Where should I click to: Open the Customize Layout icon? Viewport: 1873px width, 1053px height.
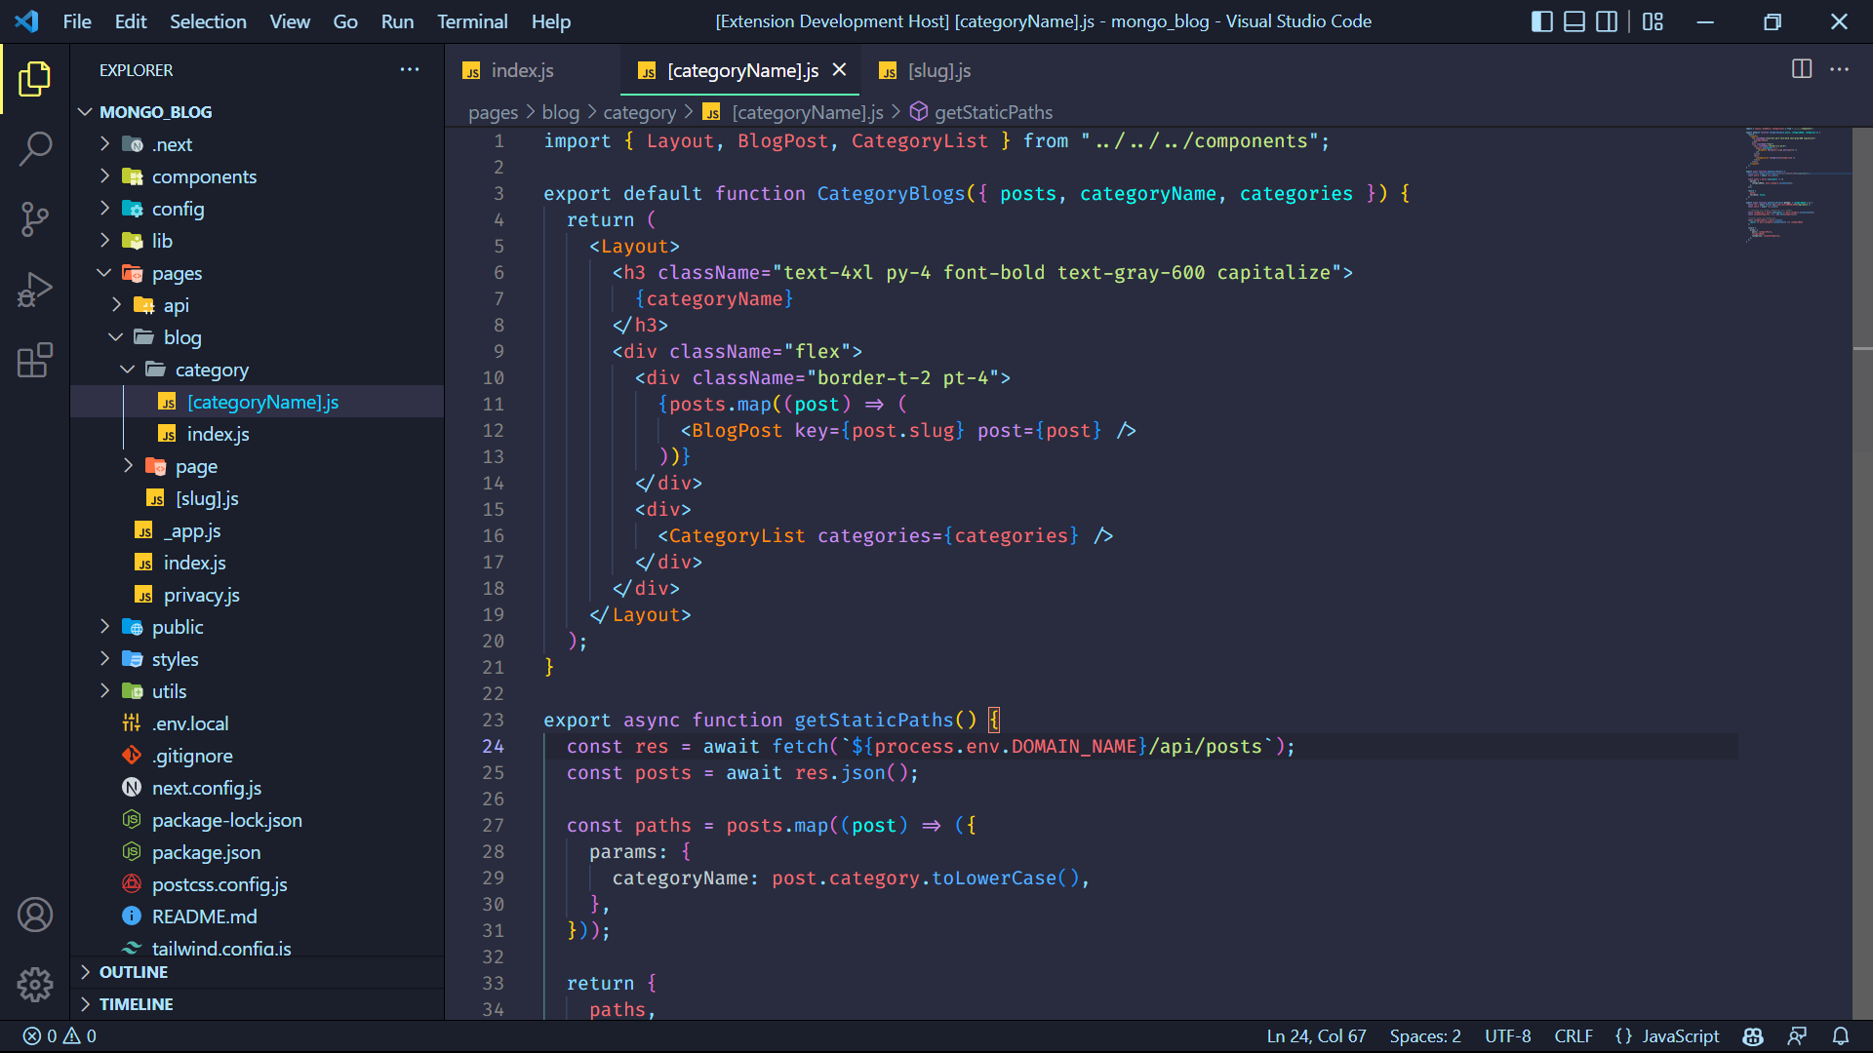(1653, 21)
